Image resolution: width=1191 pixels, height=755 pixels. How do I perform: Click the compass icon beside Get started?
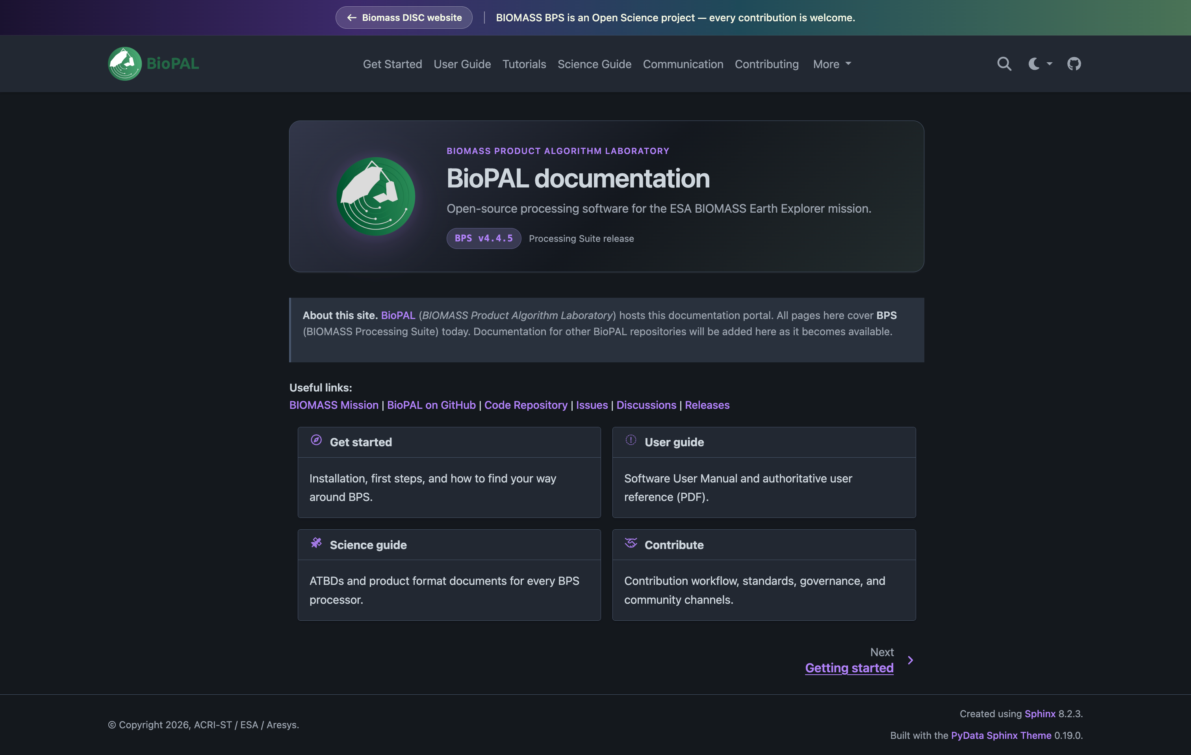(x=316, y=440)
